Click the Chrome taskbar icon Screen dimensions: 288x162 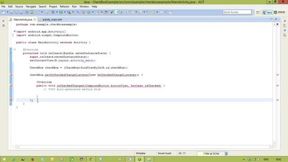(91, 159)
